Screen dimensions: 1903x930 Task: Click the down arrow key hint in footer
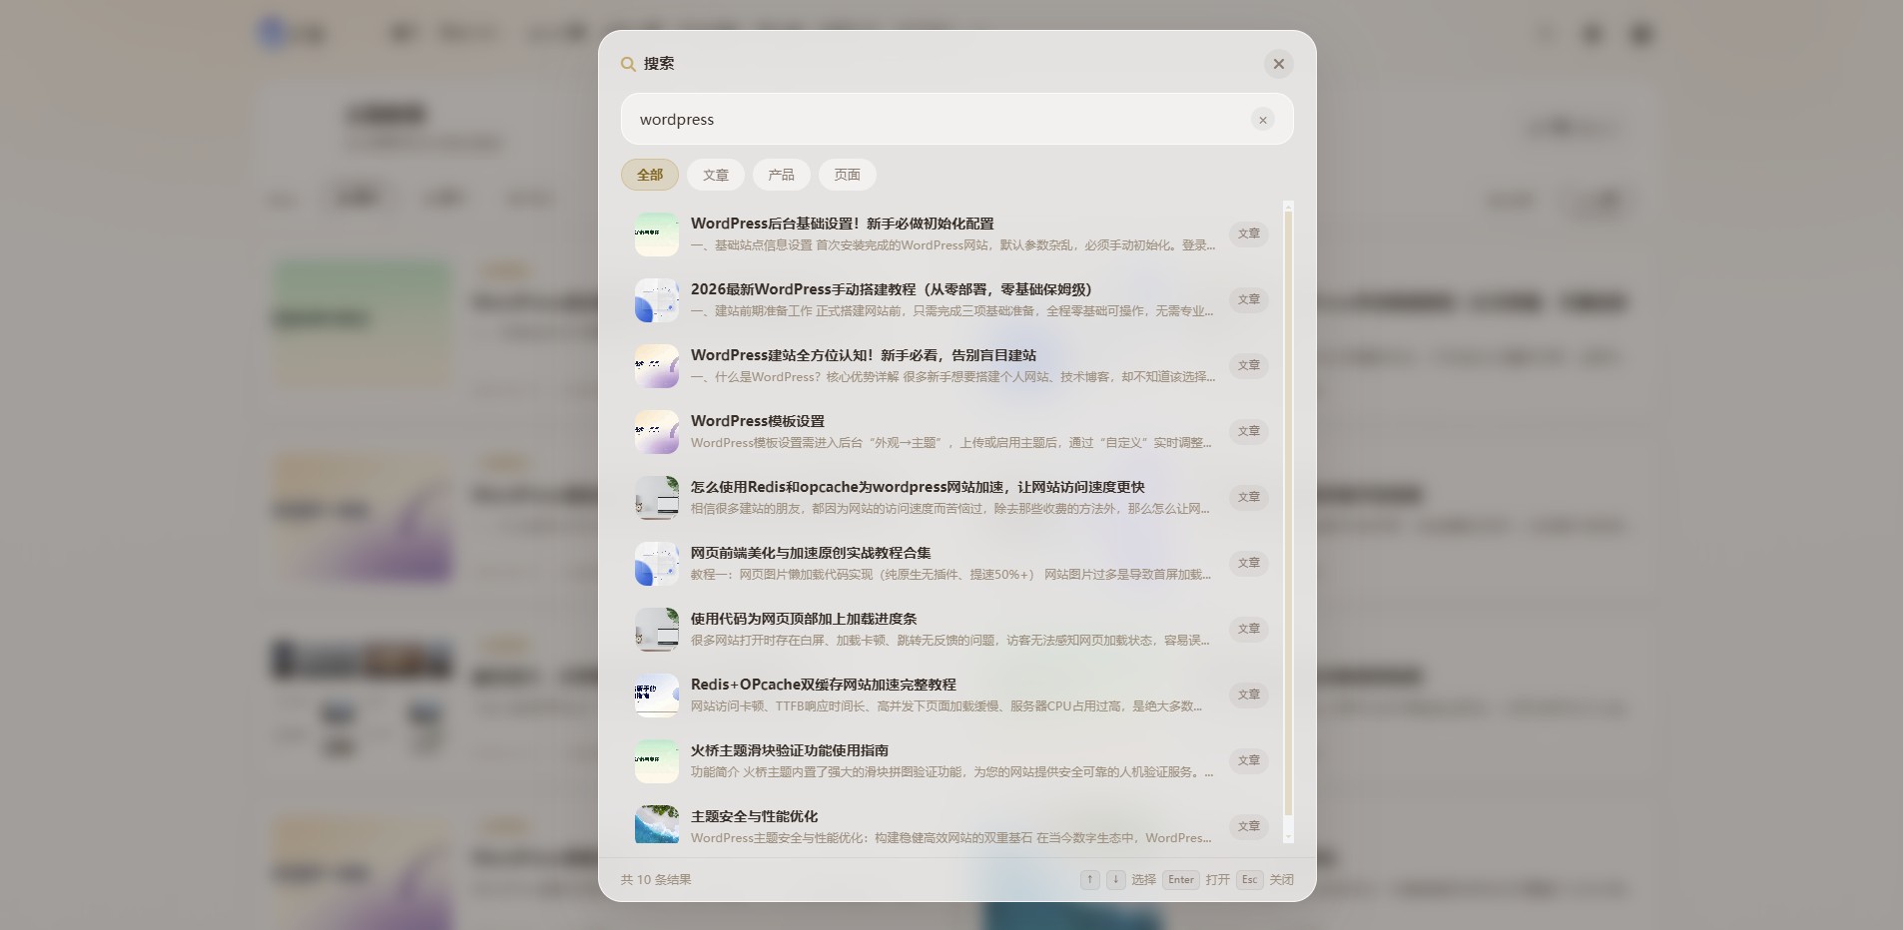1116,879
